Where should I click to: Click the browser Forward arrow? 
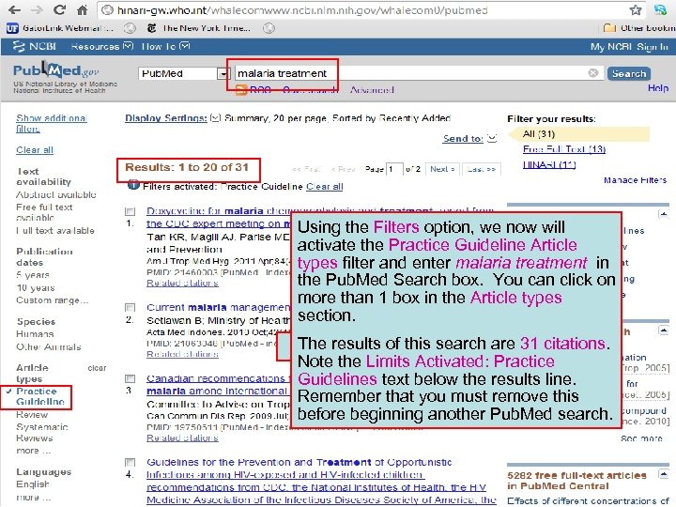37,9
